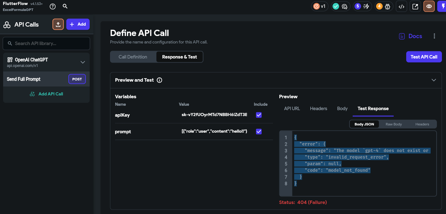Open the three-dot more options menu
The height and width of the screenshot is (214, 446).
(x=434, y=36)
